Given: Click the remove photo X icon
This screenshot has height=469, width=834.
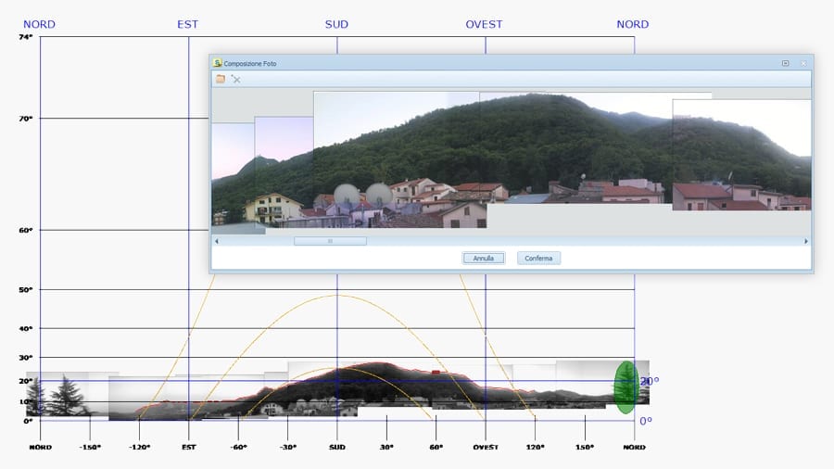Looking at the screenshot, I should pos(236,80).
